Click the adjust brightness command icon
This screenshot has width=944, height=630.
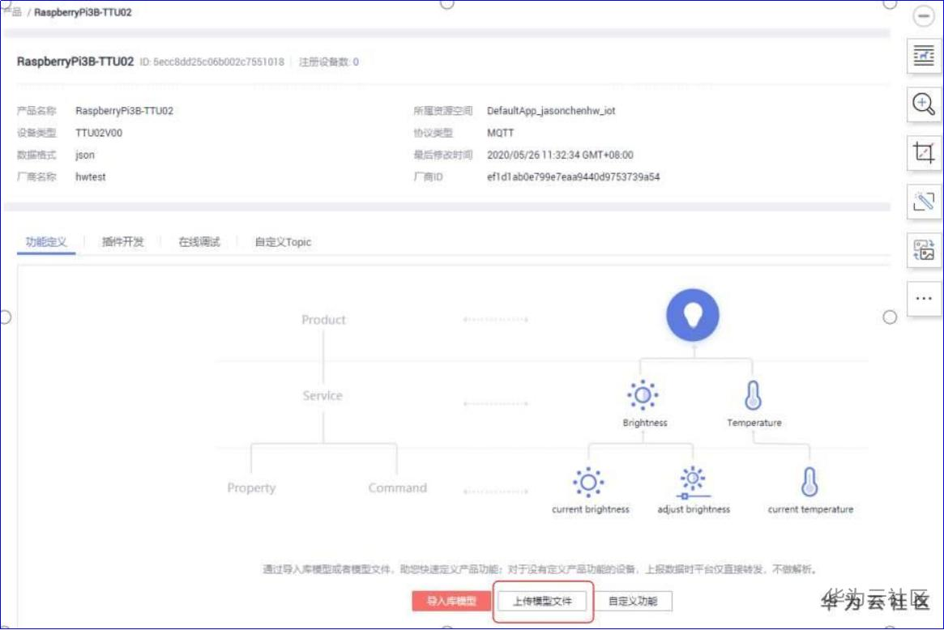point(693,483)
